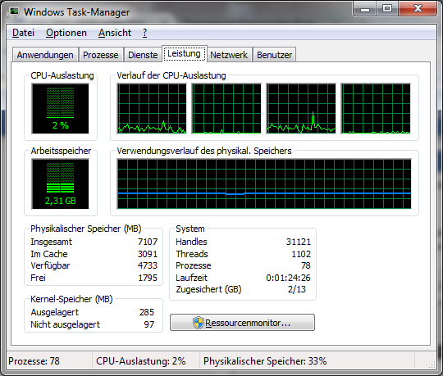Click the CPU-Auslastung 2 % gauge

click(60, 109)
